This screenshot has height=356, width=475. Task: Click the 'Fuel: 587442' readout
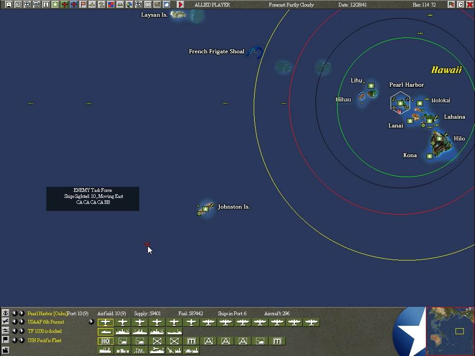191,313
